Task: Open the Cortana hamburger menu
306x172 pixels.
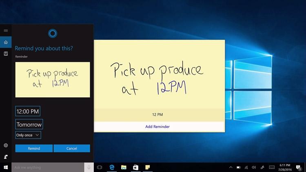Action: 6,31
